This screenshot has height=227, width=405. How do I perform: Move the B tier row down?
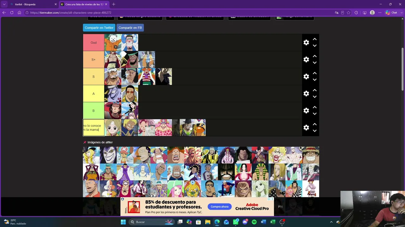315,114
